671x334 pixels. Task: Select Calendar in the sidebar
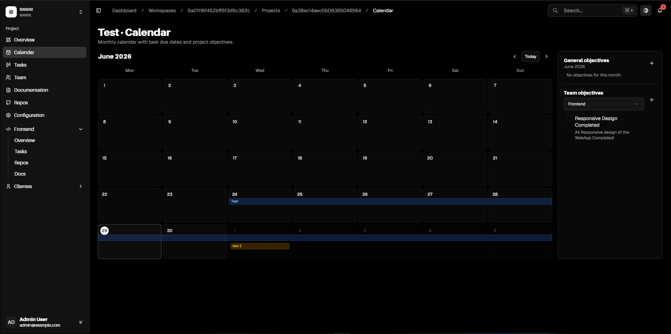[44, 52]
